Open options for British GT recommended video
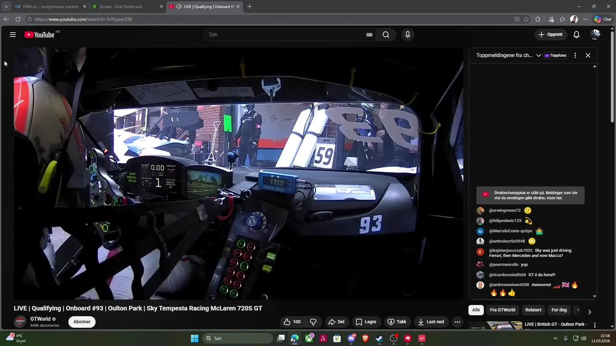616x346 pixels. (x=595, y=325)
